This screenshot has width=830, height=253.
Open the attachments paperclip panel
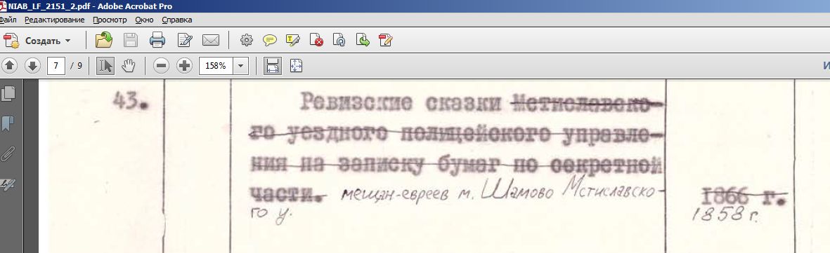click(8, 154)
